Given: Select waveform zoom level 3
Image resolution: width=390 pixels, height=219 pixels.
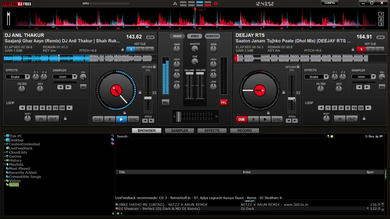Looking at the screenshot, I should click(381, 24).
